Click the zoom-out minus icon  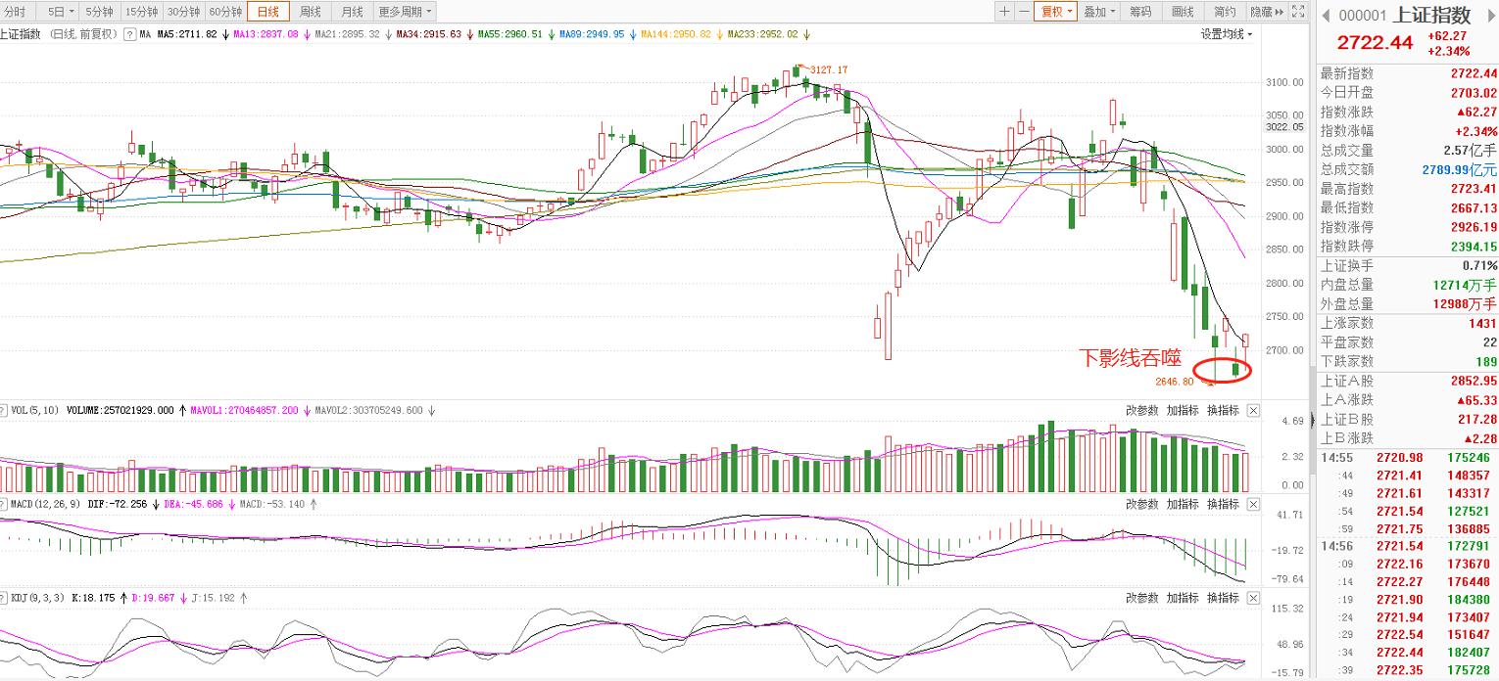tap(1024, 12)
